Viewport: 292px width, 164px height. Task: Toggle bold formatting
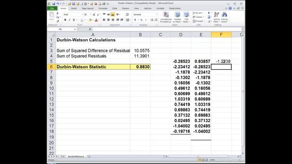pyautogui.click(x=65, y=20)
